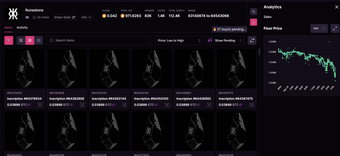Click price 0.03899 BTC of #64376934

pyautogui.click(x=17, y=105)
